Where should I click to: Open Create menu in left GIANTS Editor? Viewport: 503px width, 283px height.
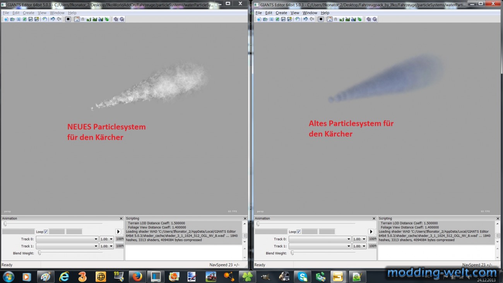pyautogui.click(x=29, y=13)
